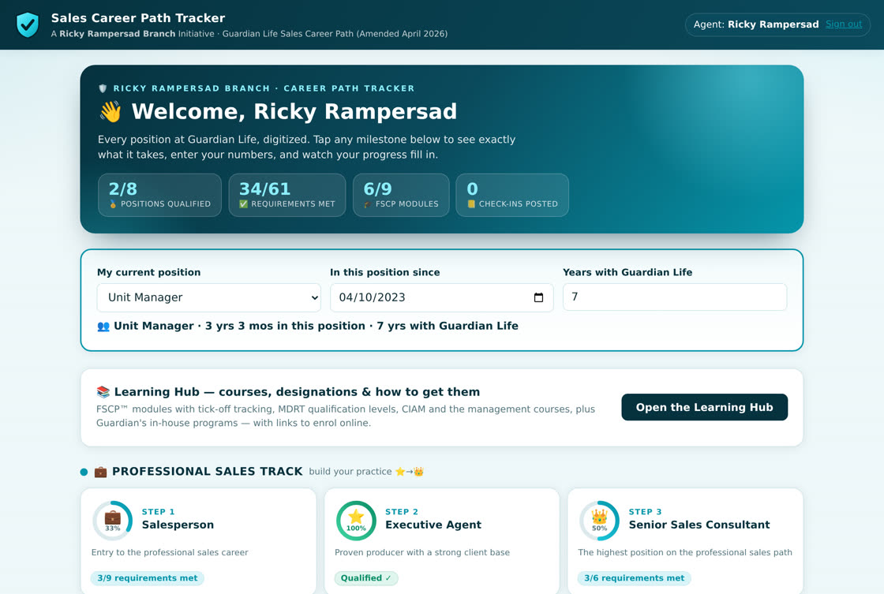Click the people icon beside Unit Manager summary
Viewport: 884px width, 594px height.
(x=103, y=327)
